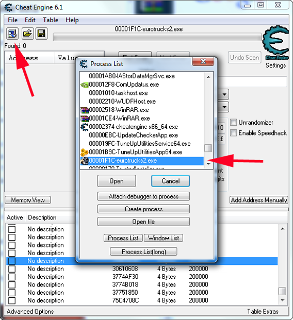This screenshot has height=320, width=293.
Task: Tick Active checkbox for address 75C4708C
Action: [x=12, y=300]
